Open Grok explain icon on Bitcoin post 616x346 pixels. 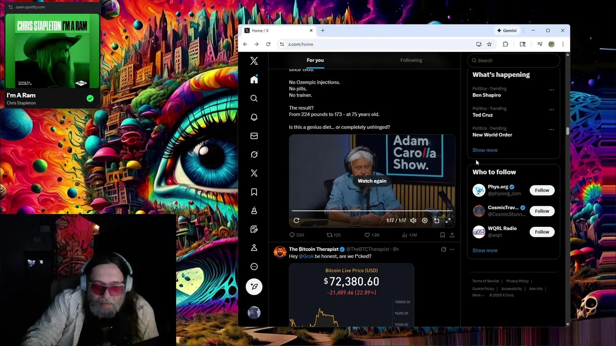(x=443, y=249)
